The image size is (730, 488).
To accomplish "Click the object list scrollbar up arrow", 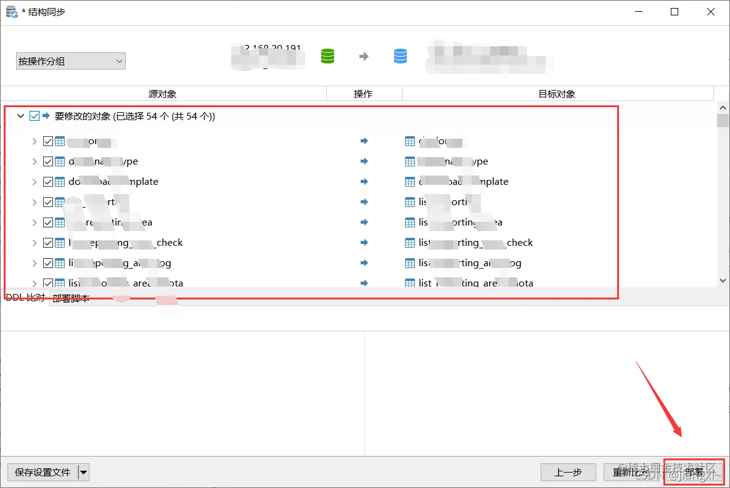I will 723,107.
